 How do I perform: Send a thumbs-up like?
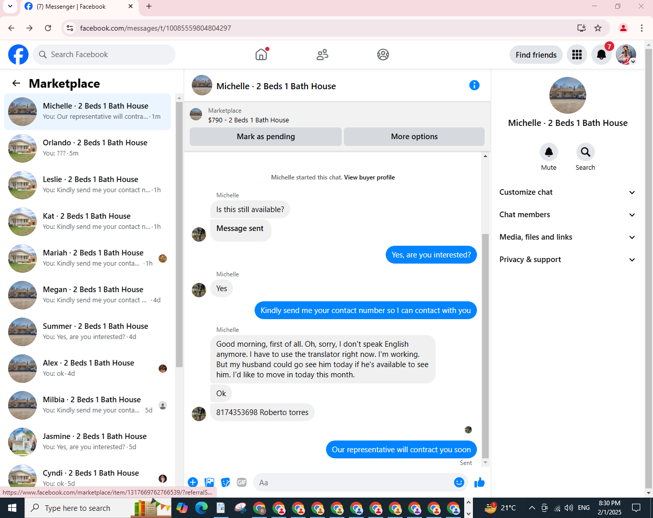click(480, 482)
